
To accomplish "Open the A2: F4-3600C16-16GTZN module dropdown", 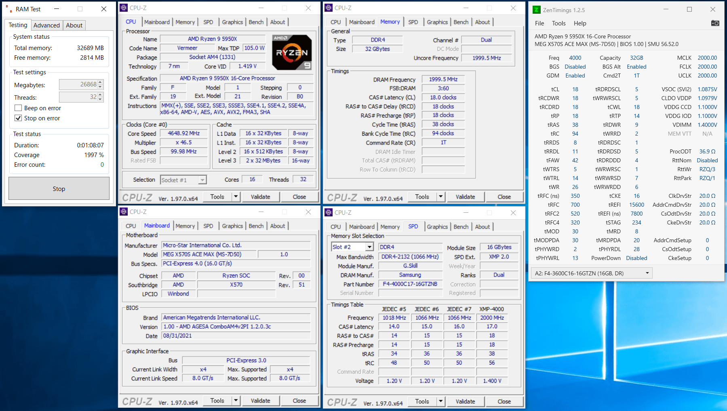I will tap(592, 273).
